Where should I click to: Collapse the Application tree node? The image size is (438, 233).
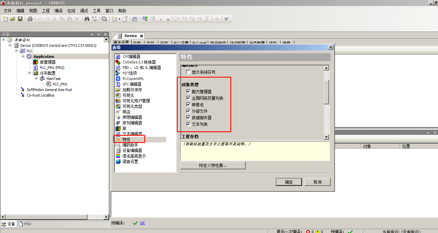(23, 56)
